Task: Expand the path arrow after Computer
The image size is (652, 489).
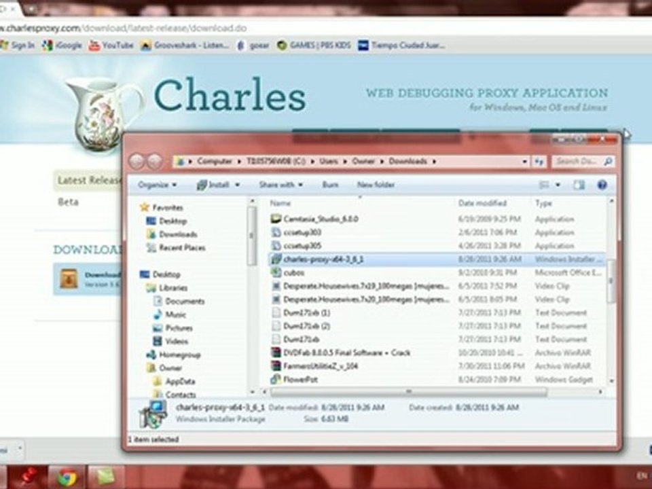Action: click(240, 162)
